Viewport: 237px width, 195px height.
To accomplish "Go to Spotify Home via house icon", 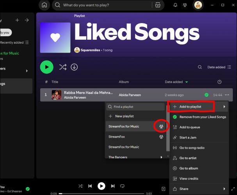I will (x=44, y=5).
